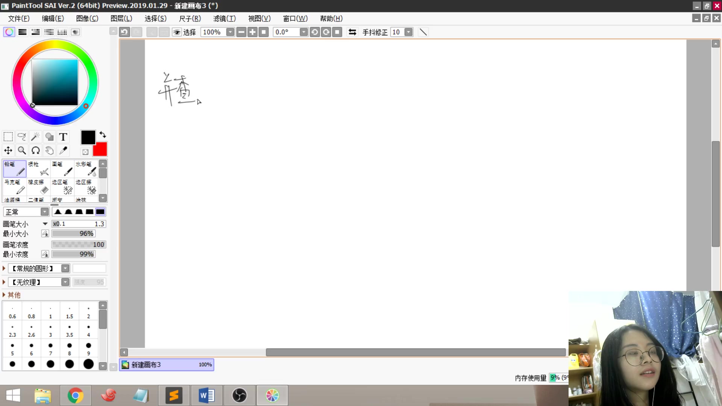Select the 选区笔 selection pen

click(62, 187)
